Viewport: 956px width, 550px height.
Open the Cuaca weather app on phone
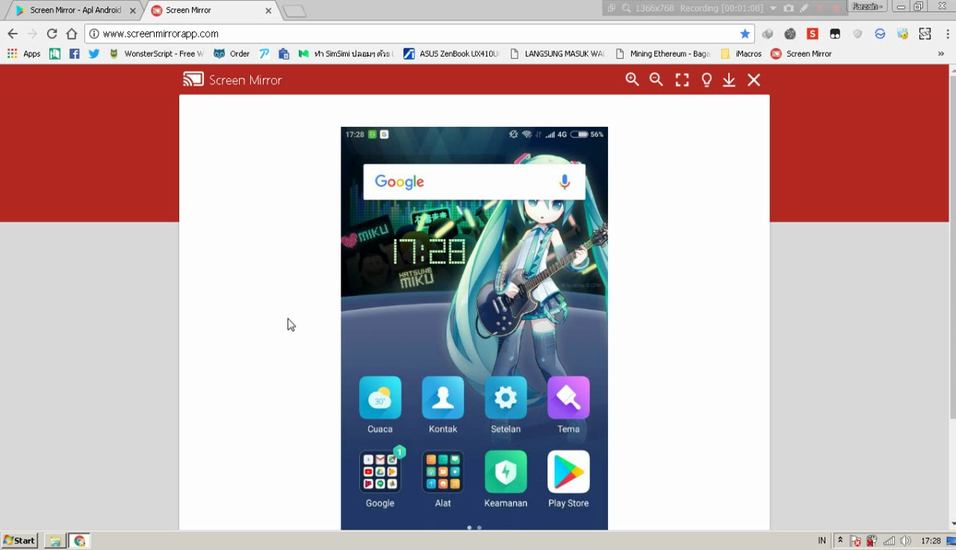point(380,405)
